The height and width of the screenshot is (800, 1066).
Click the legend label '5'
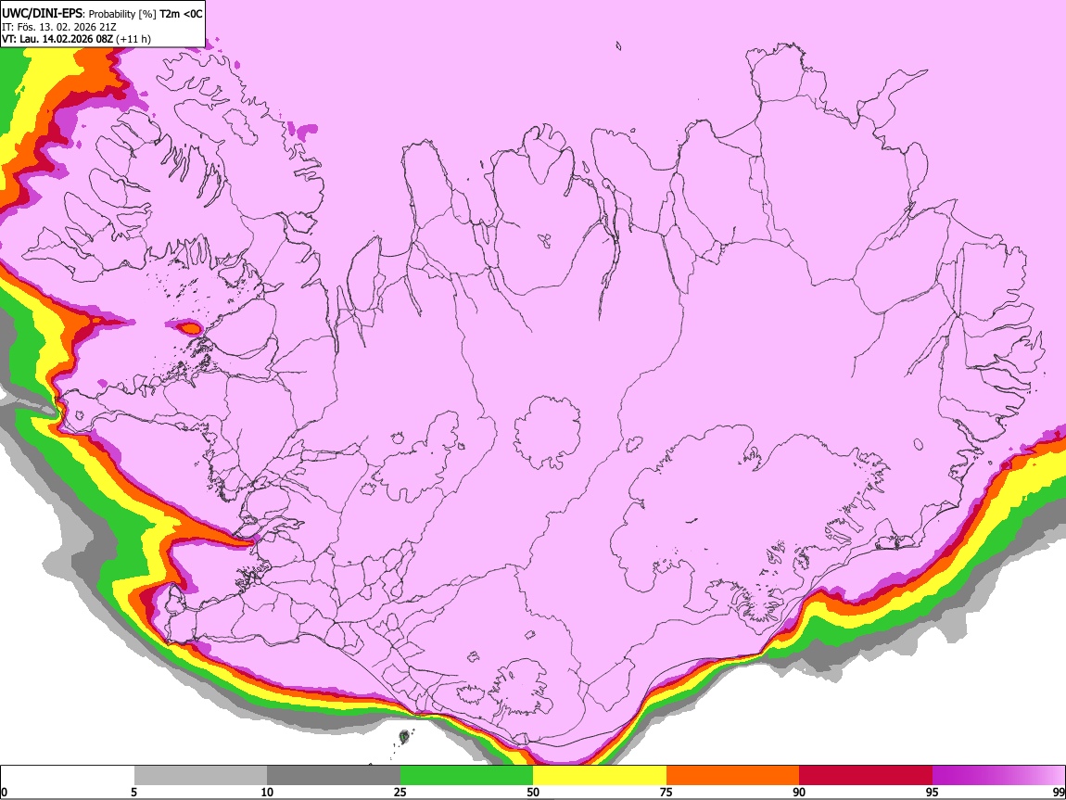(x=133, y=793)
